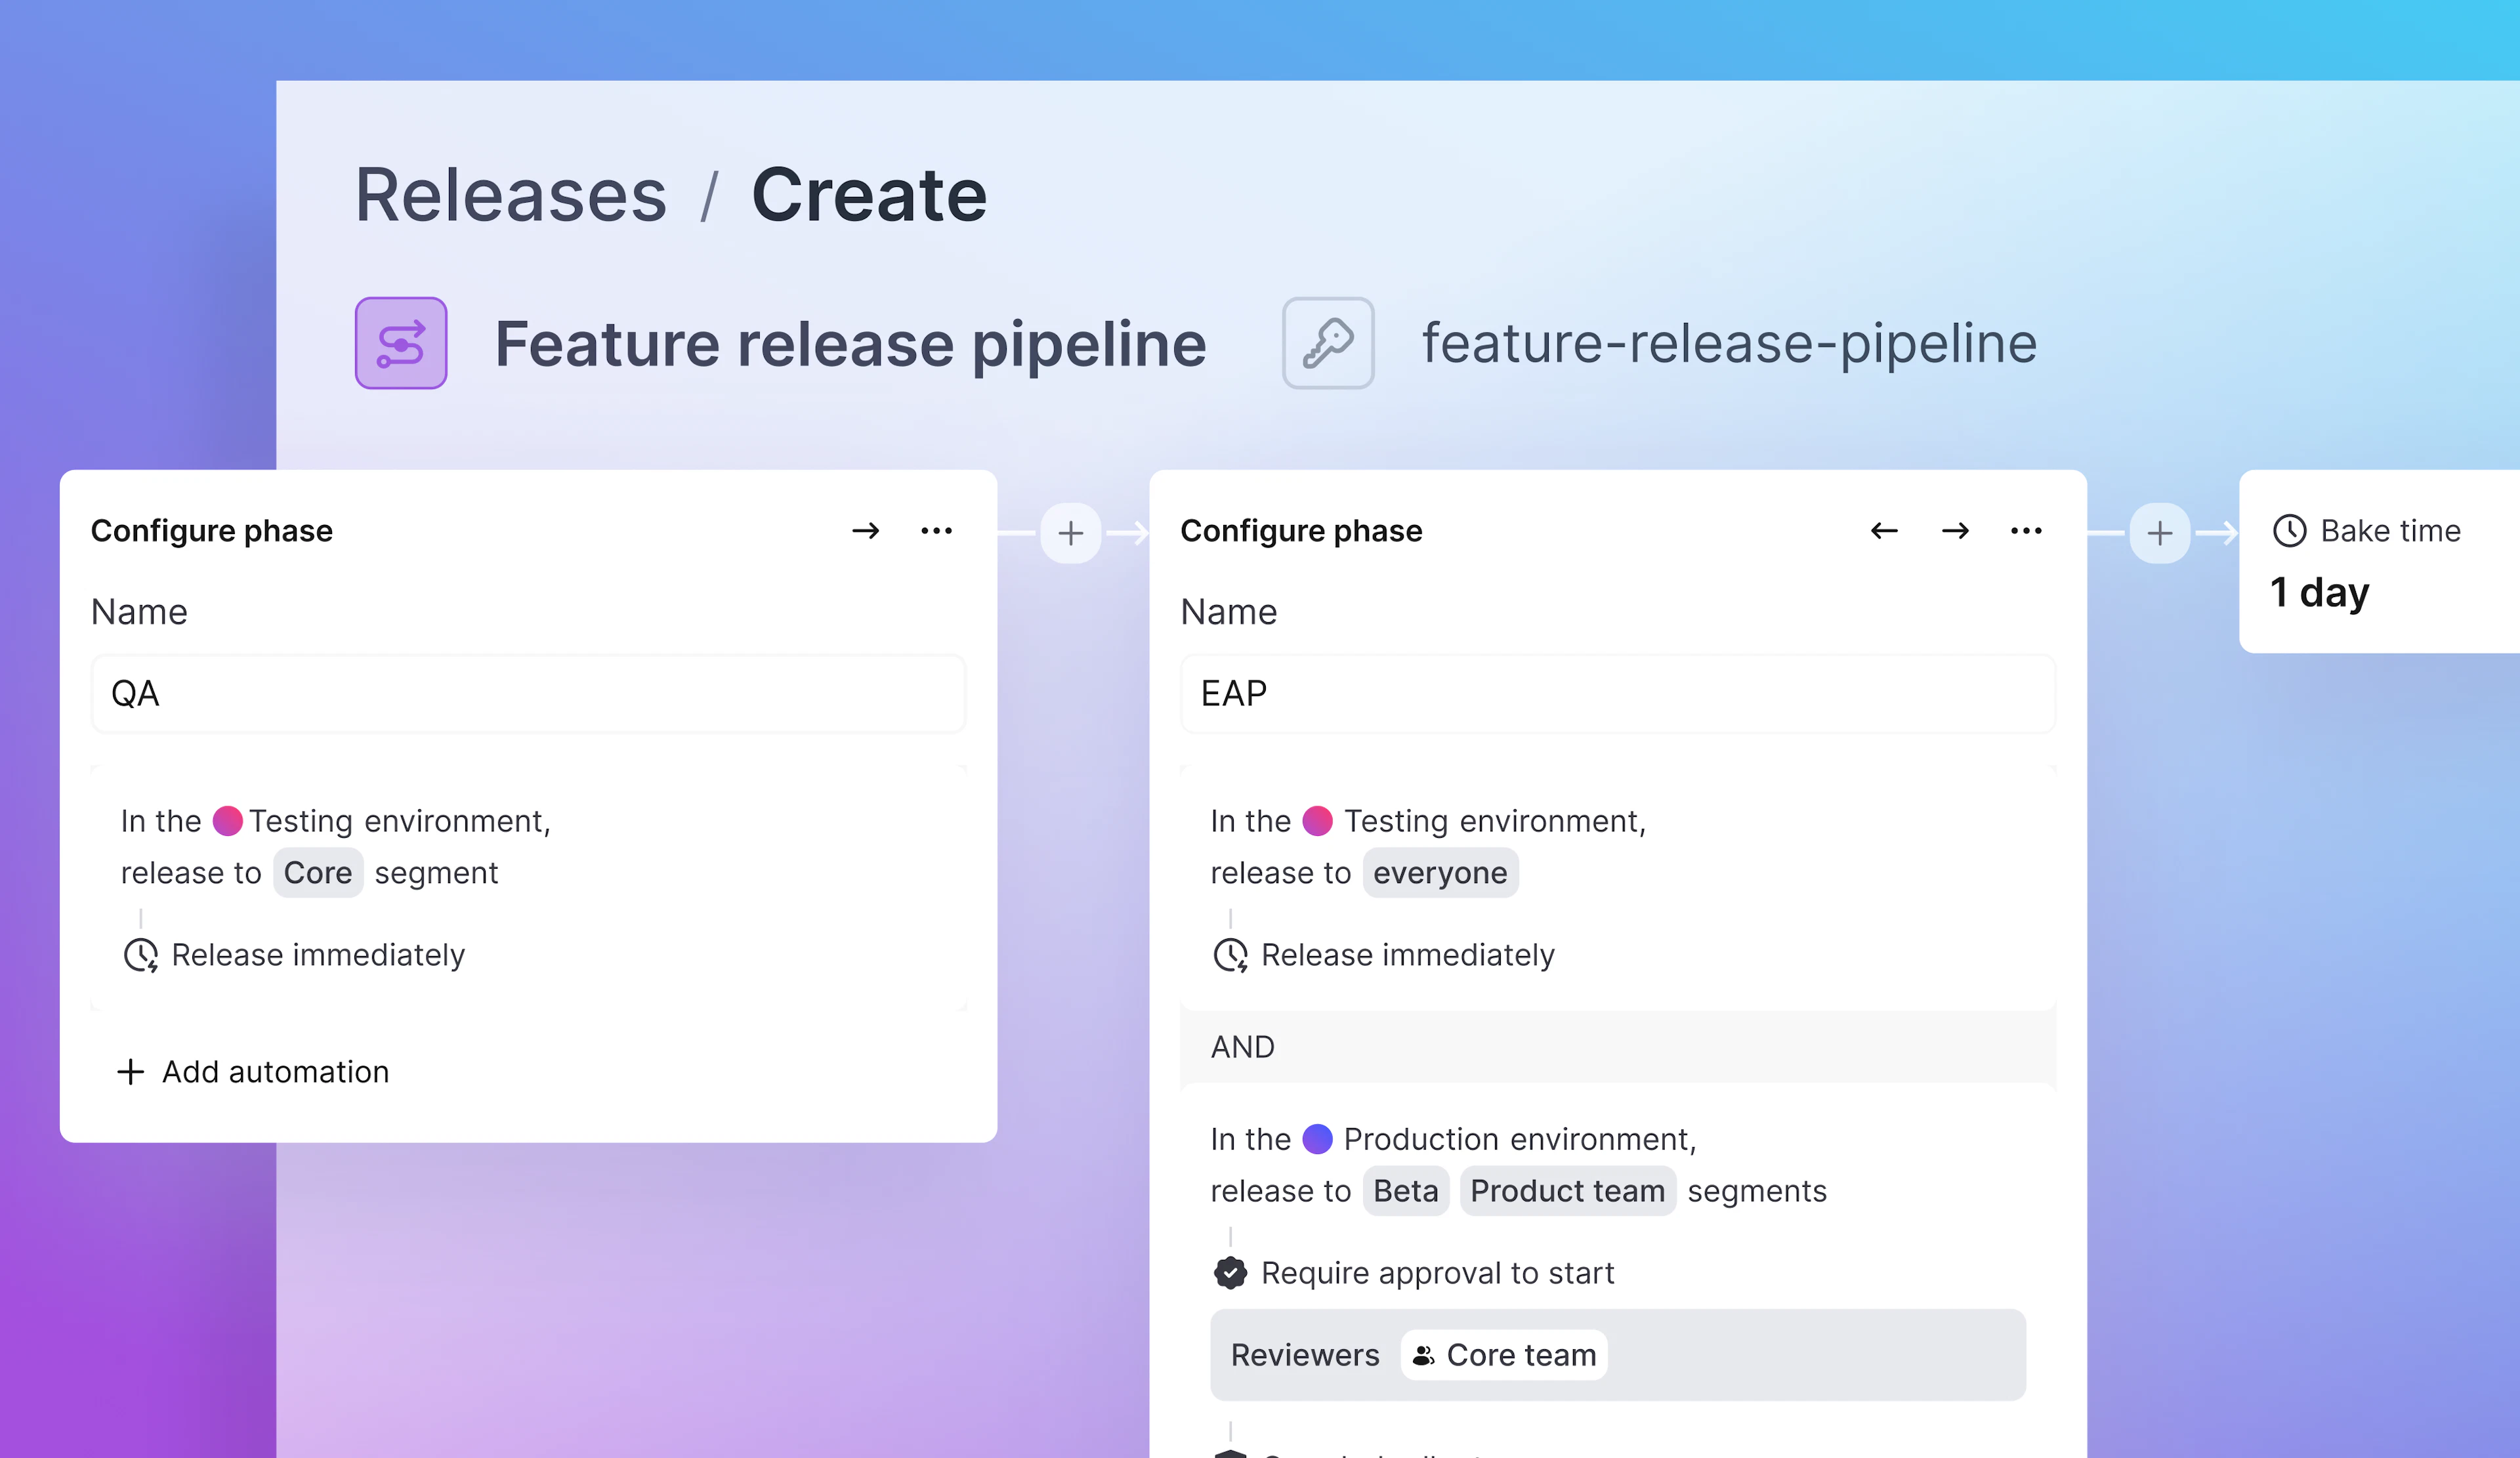The width and height of the screenshot is (2520, 1458).
Task: Click the right arrow on the EAP phase header
Action: [x=1954, y=531]
